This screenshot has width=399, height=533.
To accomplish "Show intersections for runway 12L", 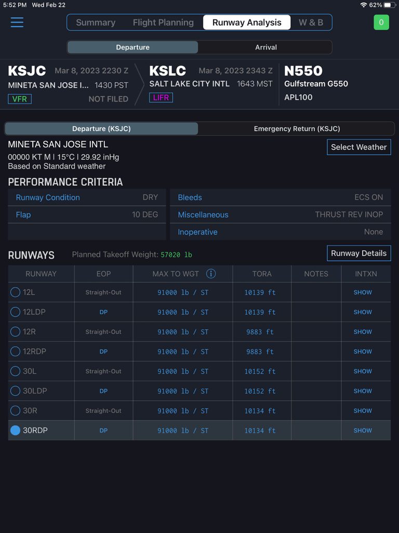I will point(363,293).
